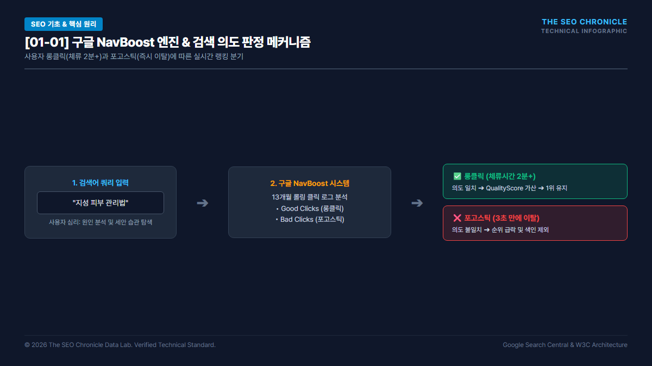Viewport: 652px width, 366px height.
Task: Click the © 2026 copyright footer text
Action: (120, 345)
